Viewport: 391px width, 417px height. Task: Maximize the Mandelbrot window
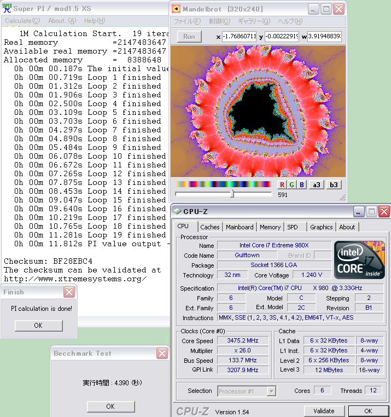point(326,9)
